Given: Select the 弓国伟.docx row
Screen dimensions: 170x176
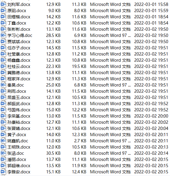Looking at the screenshot, I should coord(85,110).
